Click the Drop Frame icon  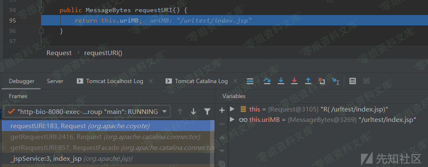tap(321, 81)
